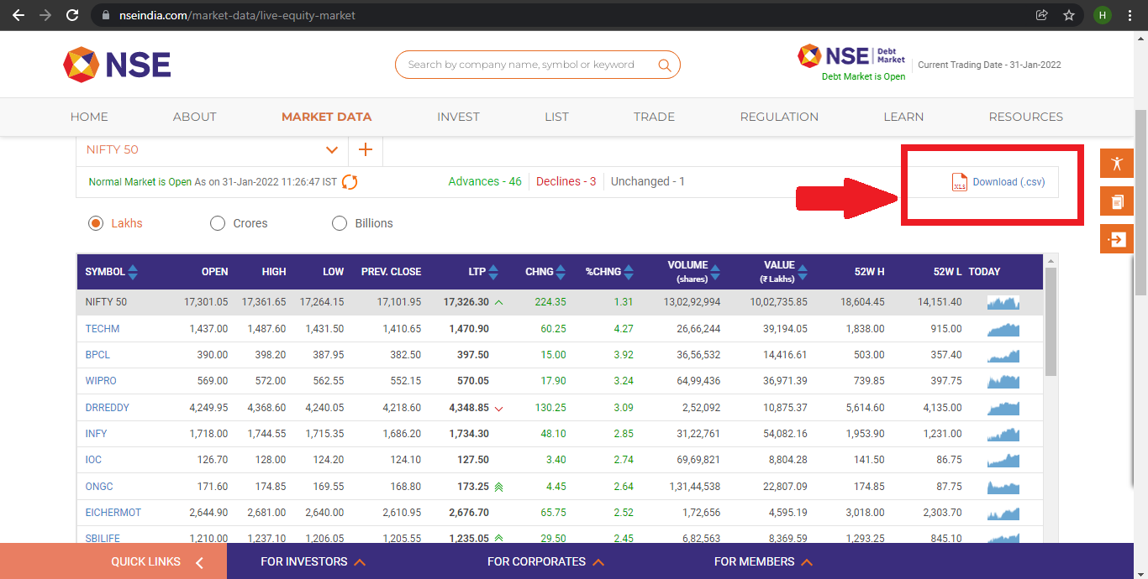1148x579 pixels.
Task: Click the 'Advances - 46' text
Action: (485, 181)
